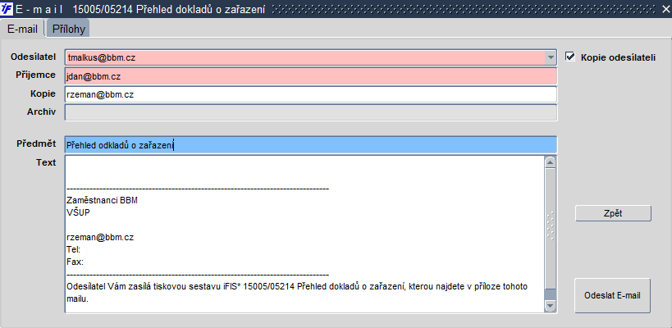Screen dimensions: 672x328
Task: Click the Zaměstnanci BBM signature line
Action: click(103, 200)
